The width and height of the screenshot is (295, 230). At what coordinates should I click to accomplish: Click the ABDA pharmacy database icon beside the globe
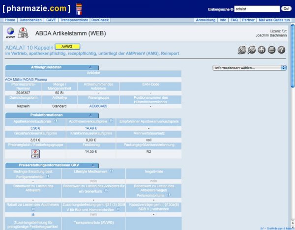(x=23, y=33)
